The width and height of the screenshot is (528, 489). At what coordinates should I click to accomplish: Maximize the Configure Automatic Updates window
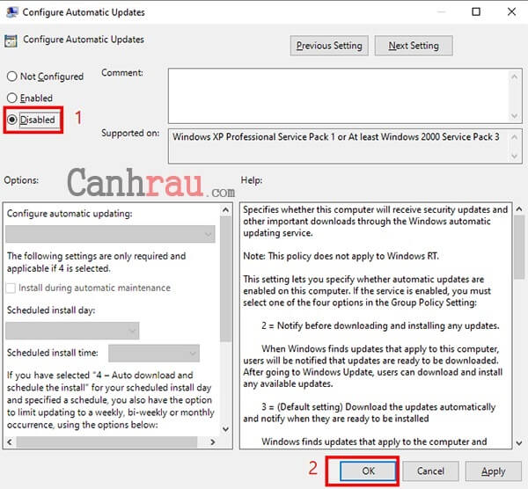pos(476,11)
